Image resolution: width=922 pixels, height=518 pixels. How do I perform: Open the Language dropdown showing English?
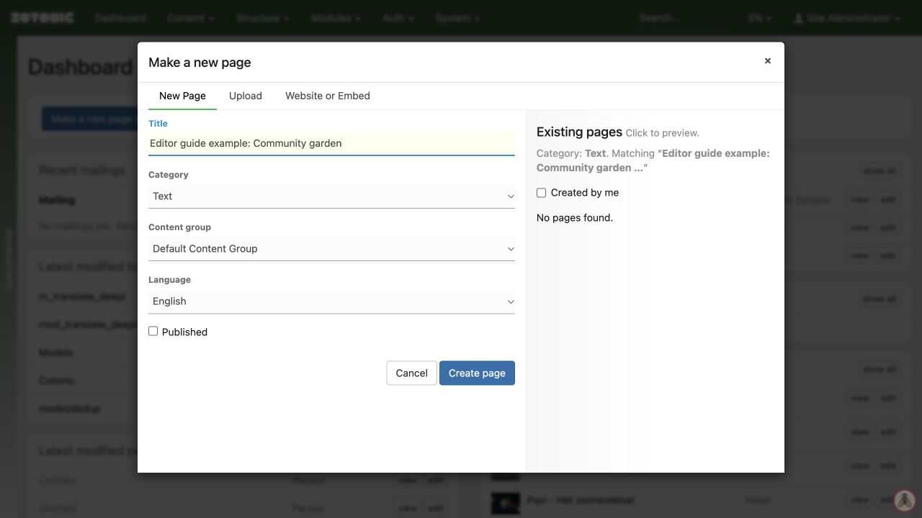[331, 301]
